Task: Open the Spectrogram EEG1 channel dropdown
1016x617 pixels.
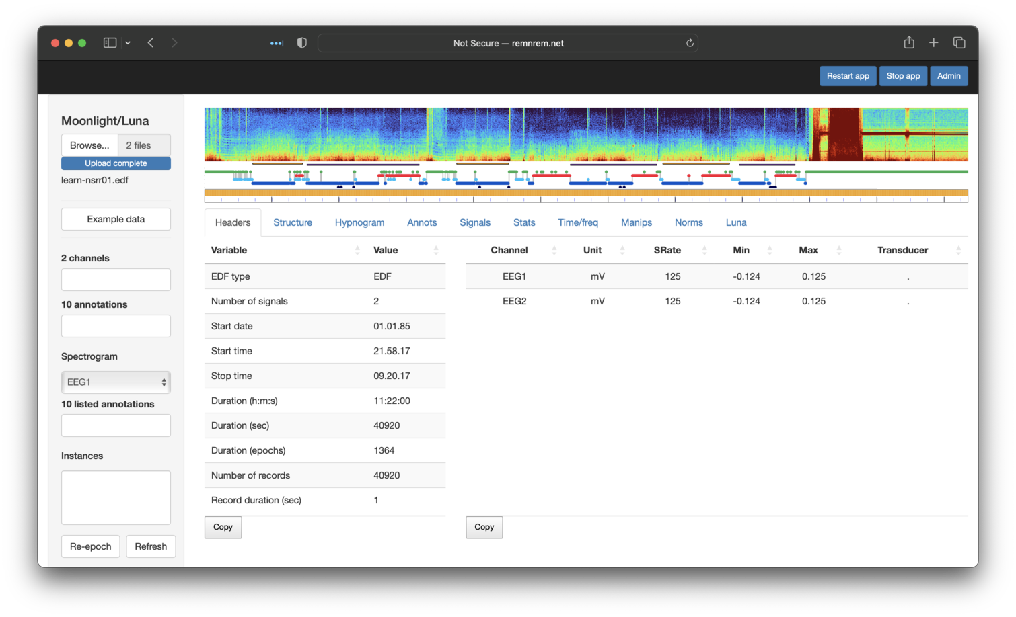Action: [x=116, y=382]
